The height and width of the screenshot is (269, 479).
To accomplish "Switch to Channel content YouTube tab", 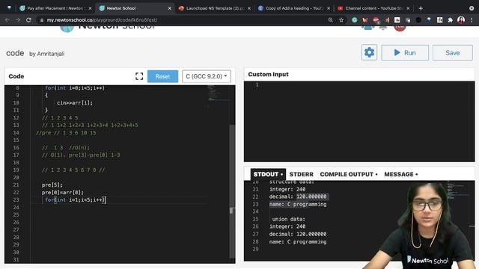I will tap(373, 8).
